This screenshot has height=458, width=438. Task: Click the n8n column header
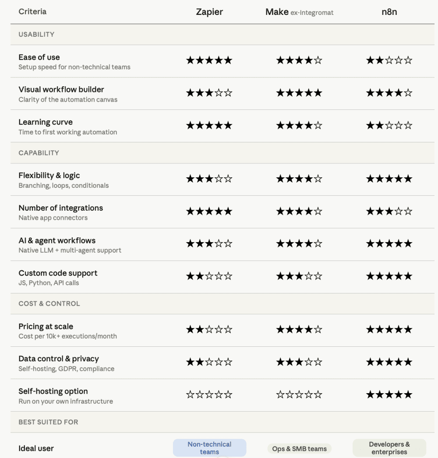(389, 12)
